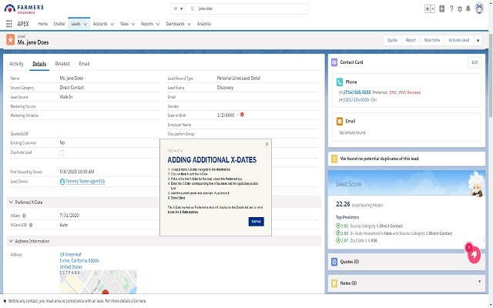Expand the Tasks tab dropdown arrow

click(x=133, y=24)
